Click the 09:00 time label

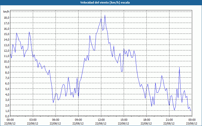[78, 120]
